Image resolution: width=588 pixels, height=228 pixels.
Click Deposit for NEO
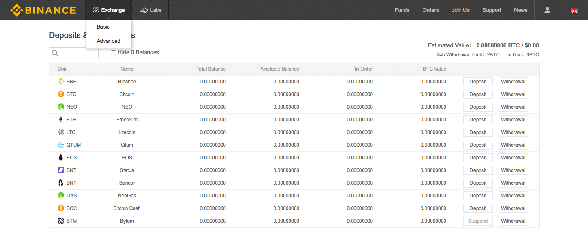(x=478, y=107)
